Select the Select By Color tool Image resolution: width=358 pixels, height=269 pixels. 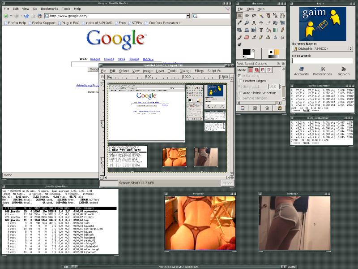(268, 16)
